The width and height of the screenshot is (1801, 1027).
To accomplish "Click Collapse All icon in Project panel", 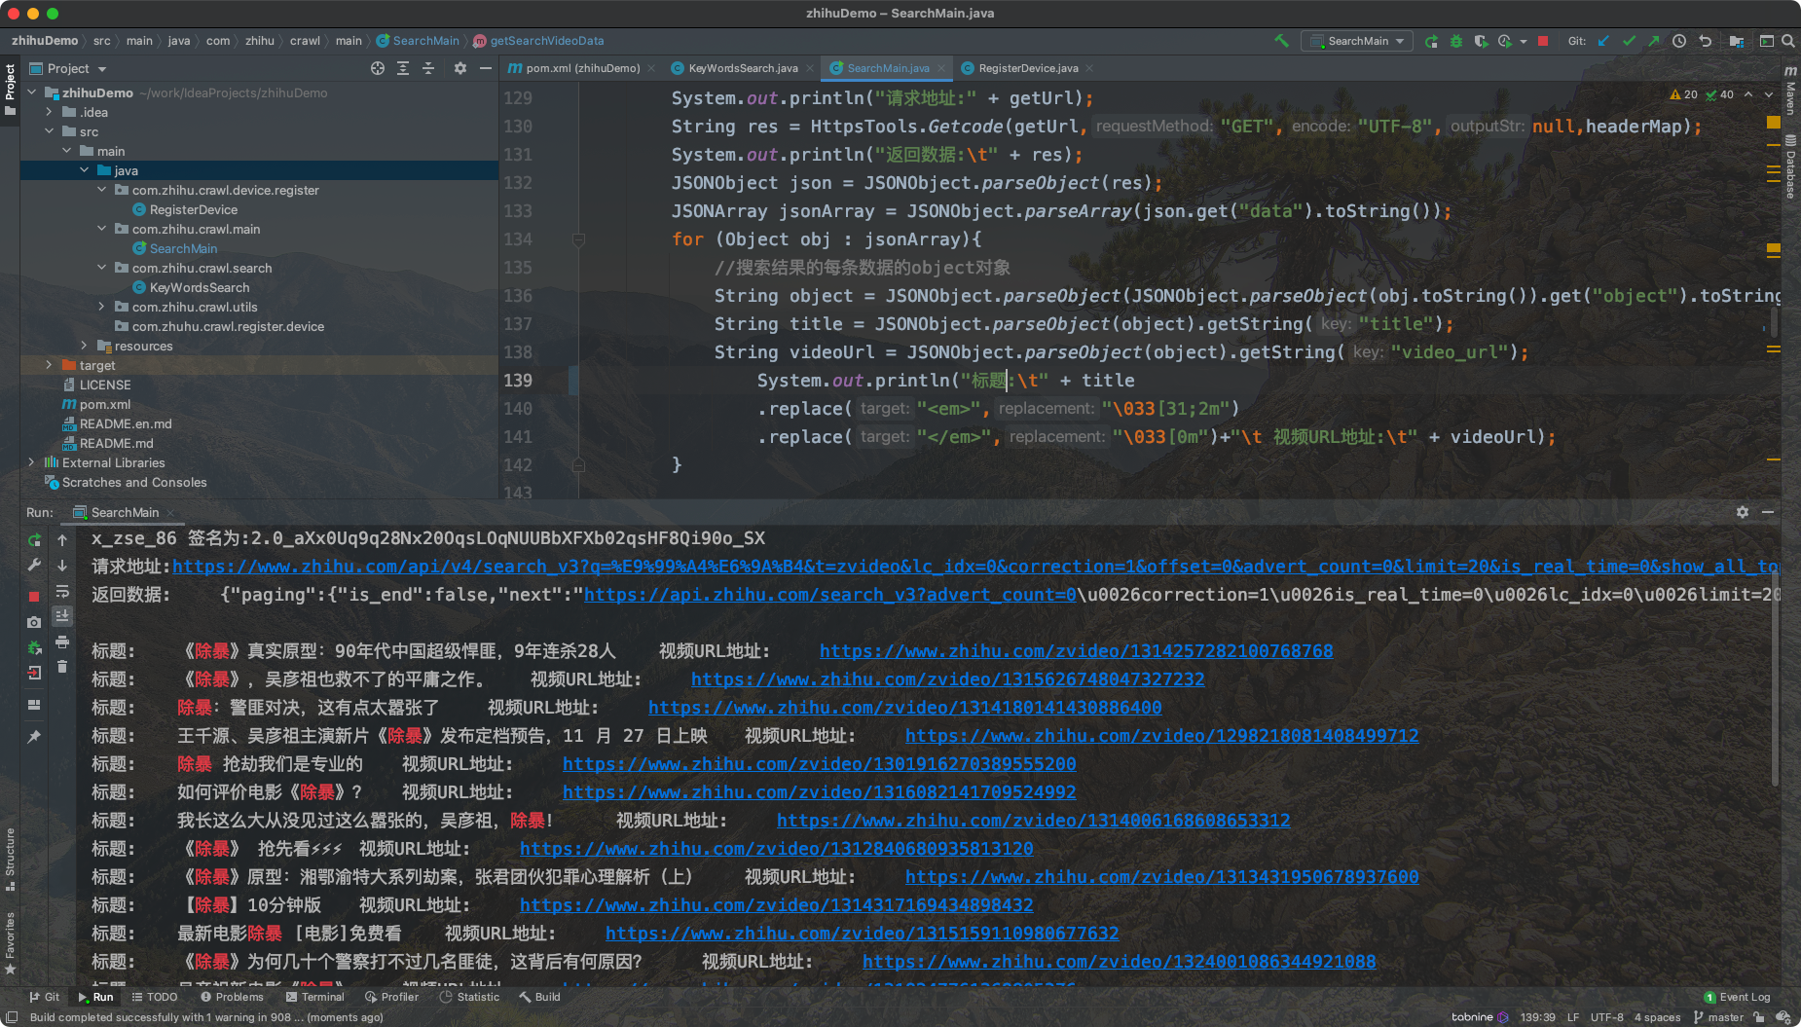I will pos(428,68).
